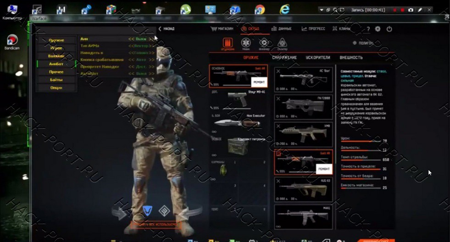Change Тип АИМа with its left arrows

point(131,46)
